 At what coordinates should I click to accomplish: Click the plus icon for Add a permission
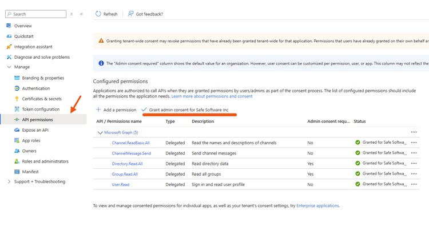98,110
